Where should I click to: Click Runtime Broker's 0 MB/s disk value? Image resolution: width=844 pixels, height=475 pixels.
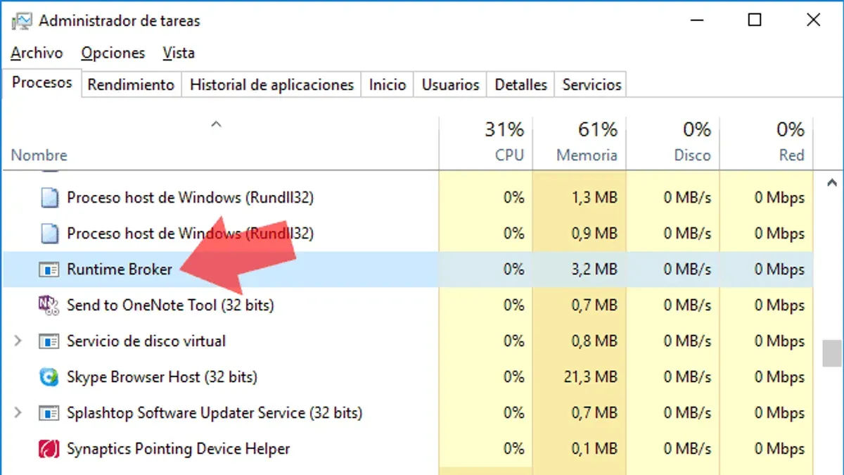pyautogui.click(x=687, y=270)
